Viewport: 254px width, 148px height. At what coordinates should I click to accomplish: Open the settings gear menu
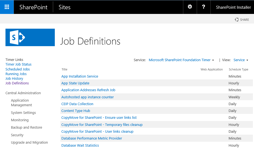point(190,7)
